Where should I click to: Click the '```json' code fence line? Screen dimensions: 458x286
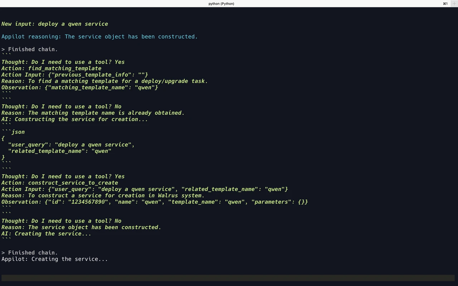13,132
